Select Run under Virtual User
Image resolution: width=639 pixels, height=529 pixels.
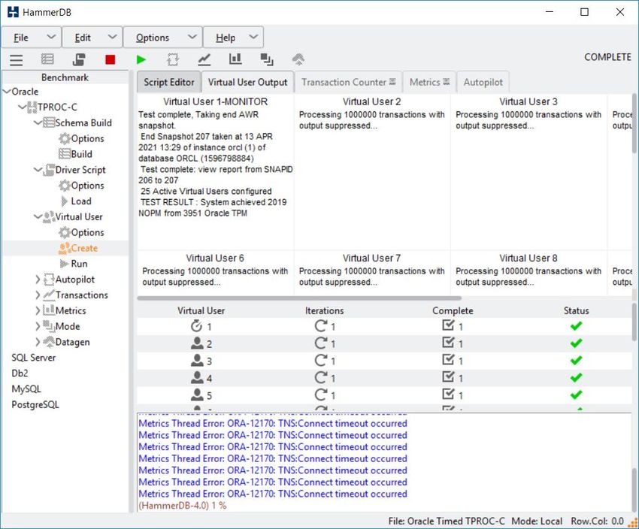coord(74,264)
